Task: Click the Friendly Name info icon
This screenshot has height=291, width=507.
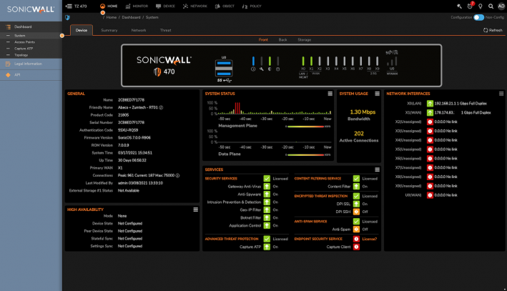Action: point(161,107)
